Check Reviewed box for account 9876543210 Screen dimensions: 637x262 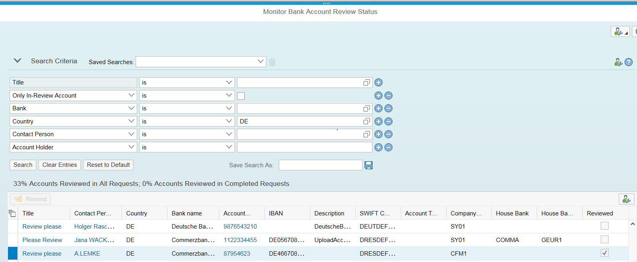[x=605, y=226]
